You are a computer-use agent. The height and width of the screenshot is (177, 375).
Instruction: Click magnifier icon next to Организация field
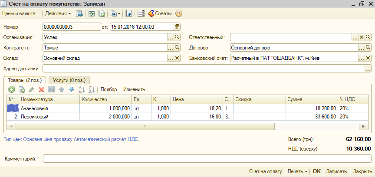(177, 37)
